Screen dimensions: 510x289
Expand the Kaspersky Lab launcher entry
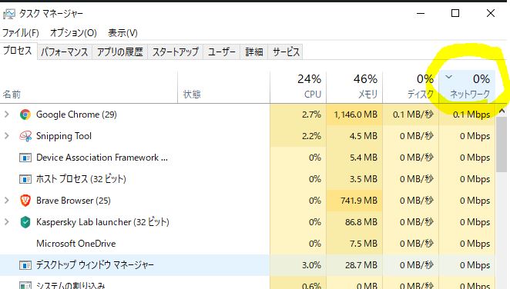click(6, 222)
